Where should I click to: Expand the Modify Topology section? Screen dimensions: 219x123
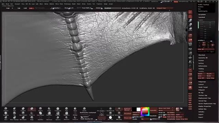pos(203,4)
